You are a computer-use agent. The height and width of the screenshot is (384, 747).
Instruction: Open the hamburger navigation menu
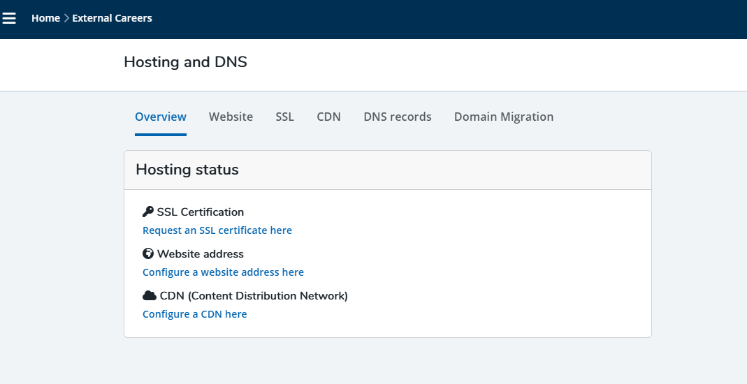coord(9,18)
